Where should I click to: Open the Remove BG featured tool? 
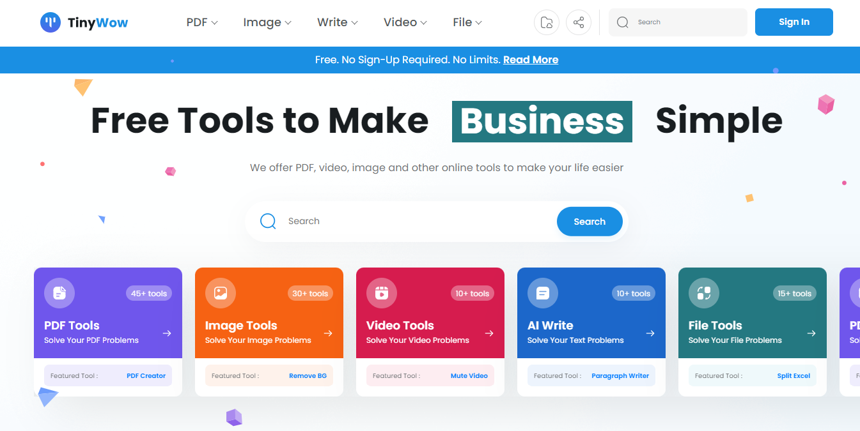(x=308, y=376)
